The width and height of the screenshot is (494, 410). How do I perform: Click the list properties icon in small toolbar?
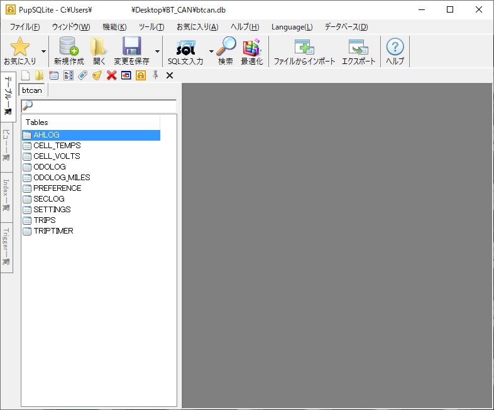tap(68, 75)
